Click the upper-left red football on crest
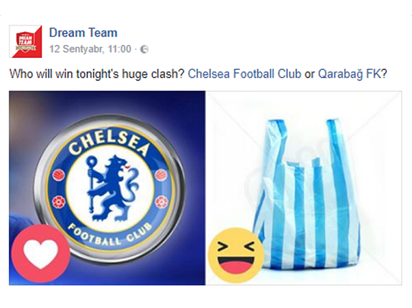412x308 pixels. (59, 175)
